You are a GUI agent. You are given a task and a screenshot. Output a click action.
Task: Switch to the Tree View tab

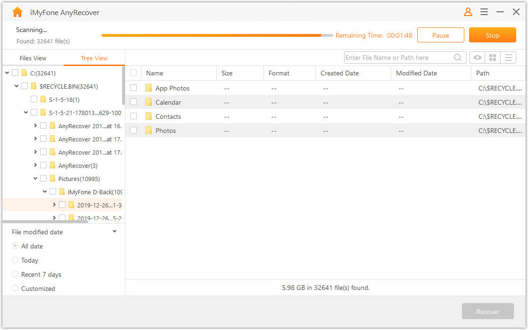coord(94,58)
